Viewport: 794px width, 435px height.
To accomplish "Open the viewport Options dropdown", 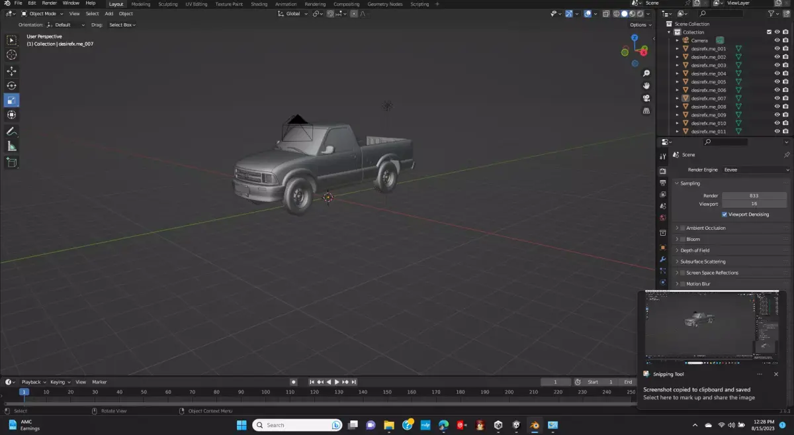I will pos(640,24).
